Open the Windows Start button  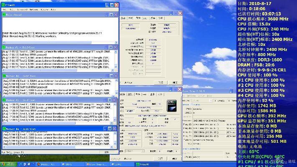(8, 164)
